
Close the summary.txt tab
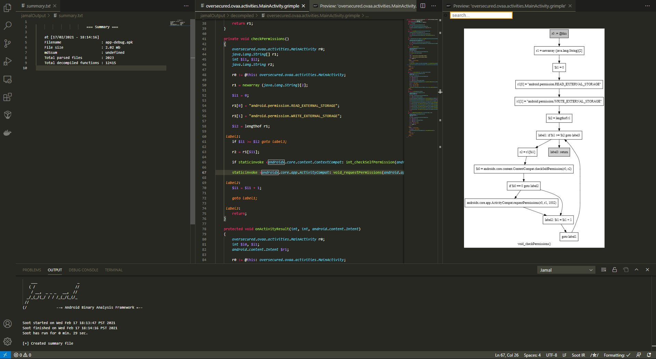pos(55,6)
